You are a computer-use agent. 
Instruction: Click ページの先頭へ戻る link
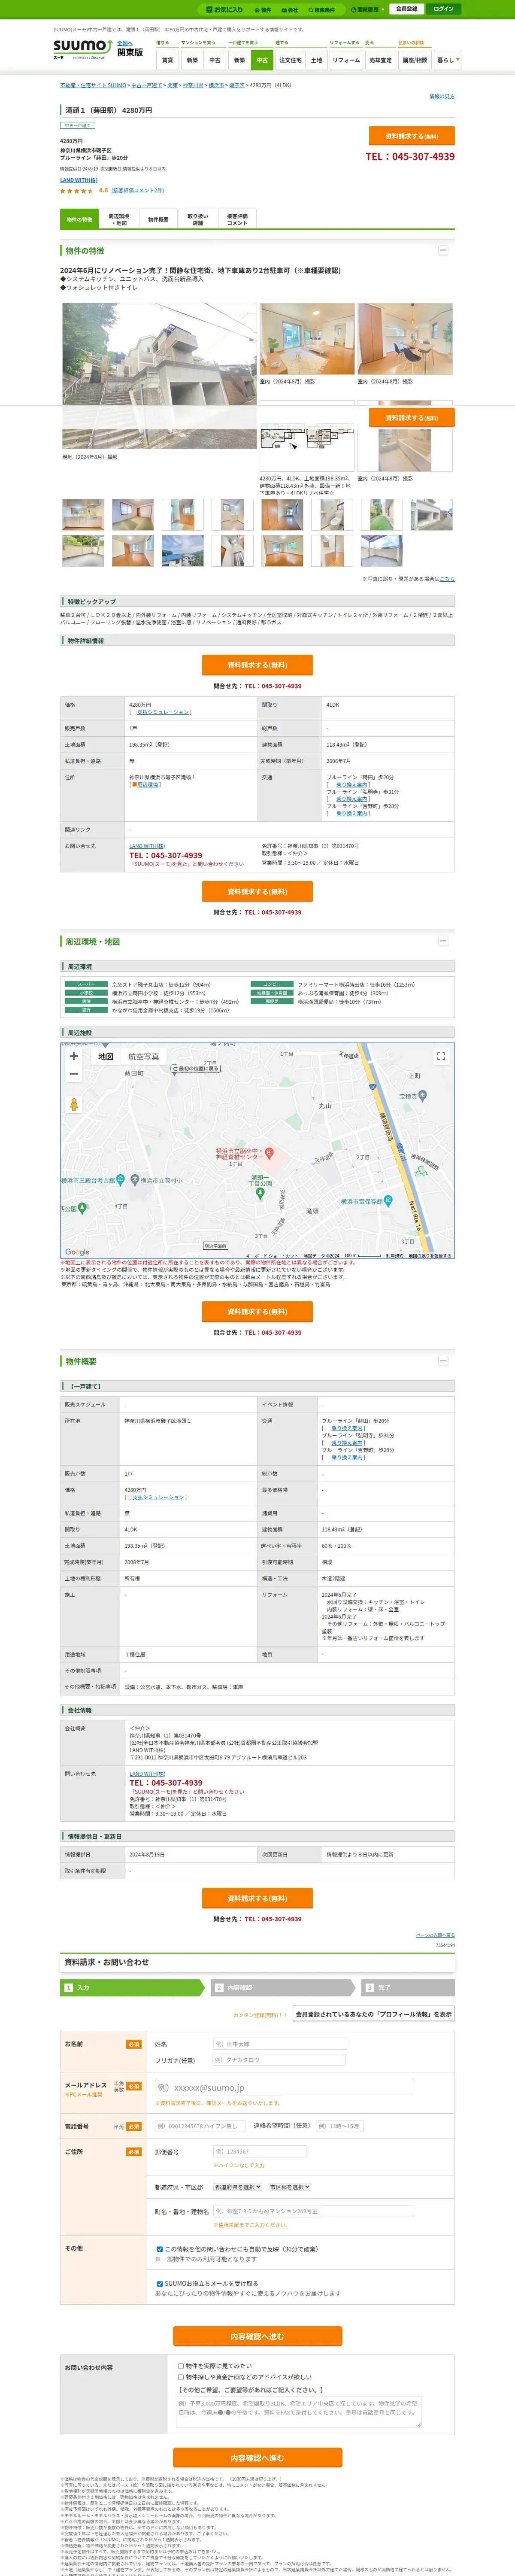tap(435, 1935)
